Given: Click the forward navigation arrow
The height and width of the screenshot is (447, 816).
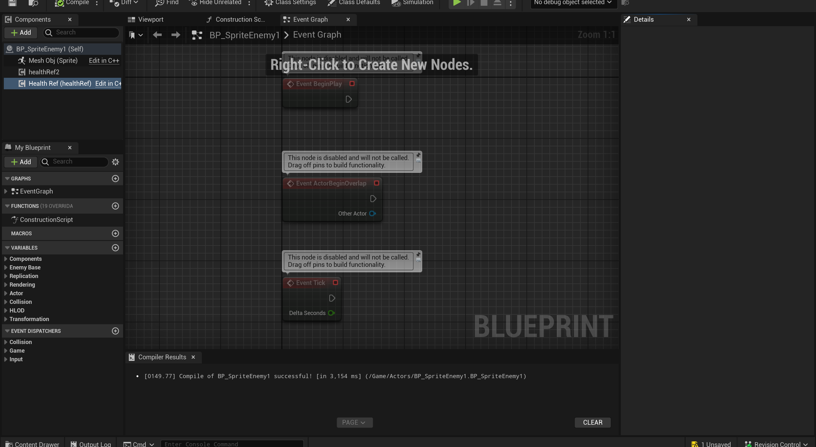Looking at the screenshot, I should tap(175, 35).
